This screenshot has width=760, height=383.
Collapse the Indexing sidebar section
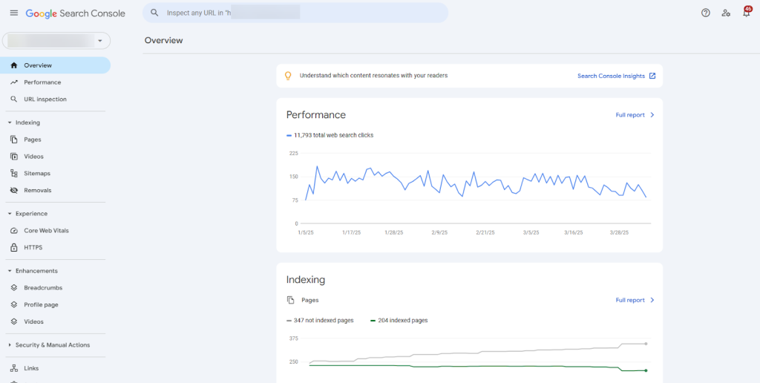pos(10,122)
